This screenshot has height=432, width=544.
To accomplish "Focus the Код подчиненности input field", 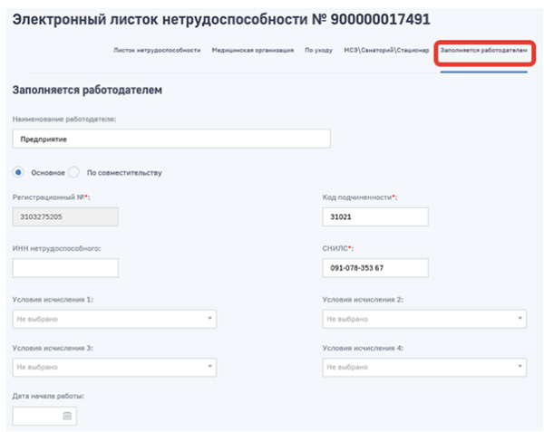I will point(374,217).
